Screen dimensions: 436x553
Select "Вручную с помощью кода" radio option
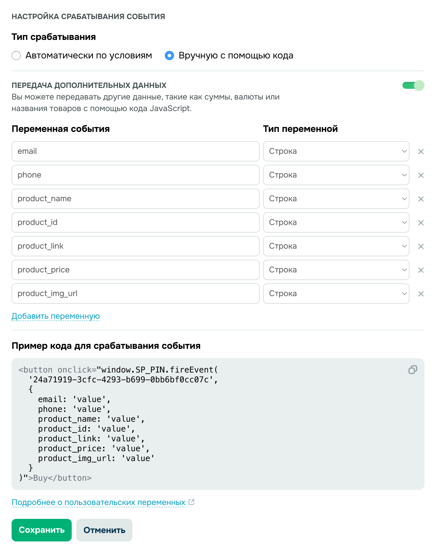coord(169,56)
